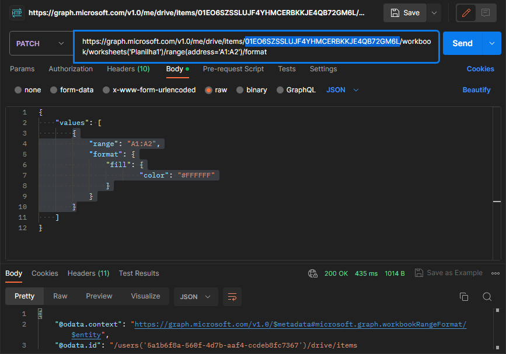The height and width of the screenshot is (354, 506).
Task: Open the request body JSON format dropdown
Action: [342, 90]
